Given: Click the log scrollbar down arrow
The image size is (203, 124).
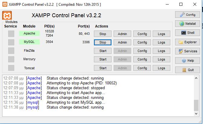Looking at the screenshot, I should [196, 114].
